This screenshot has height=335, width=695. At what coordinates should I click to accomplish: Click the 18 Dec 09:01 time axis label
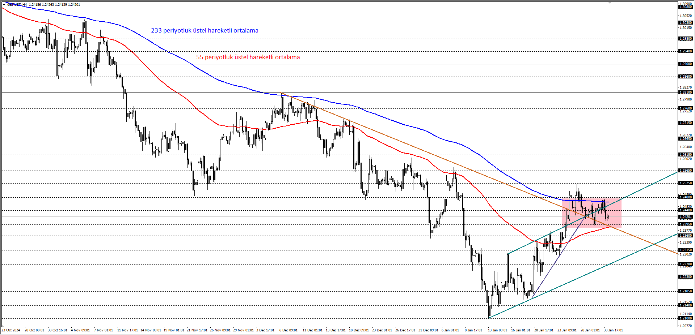359,330
